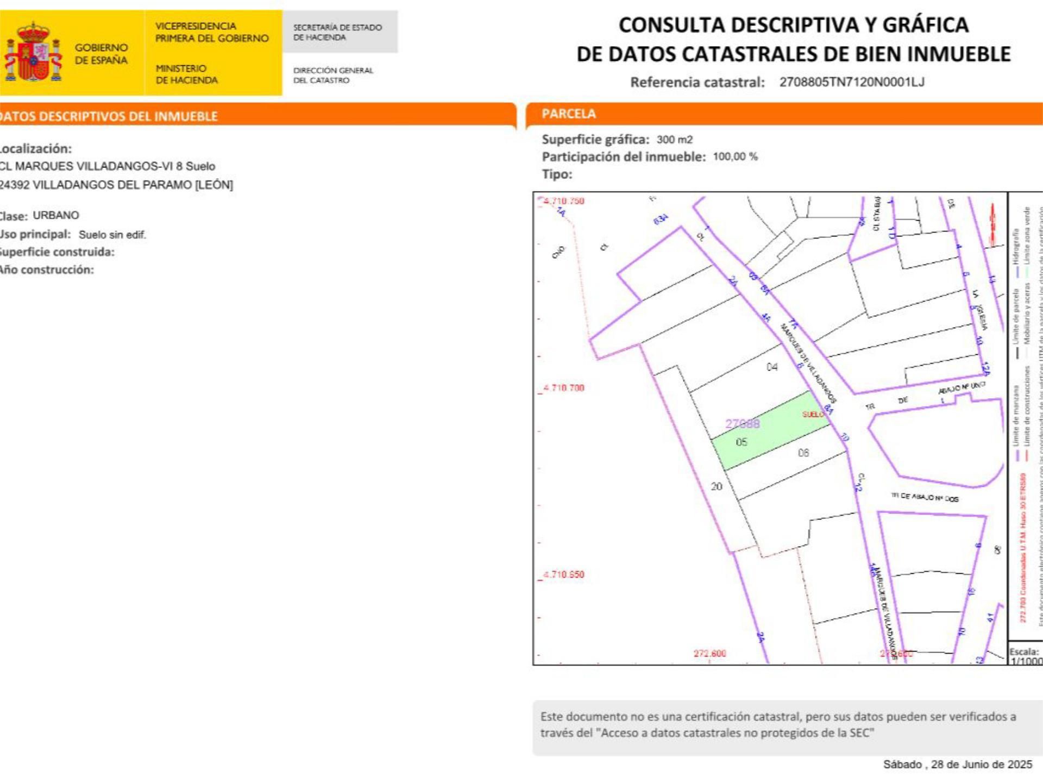Click the 'Escala:' label
This screenshot has width=1043, height=783.
click(1024, 652)
